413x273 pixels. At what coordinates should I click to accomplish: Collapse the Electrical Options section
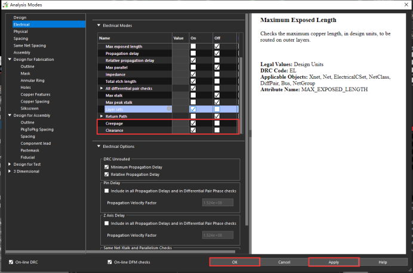98,146
